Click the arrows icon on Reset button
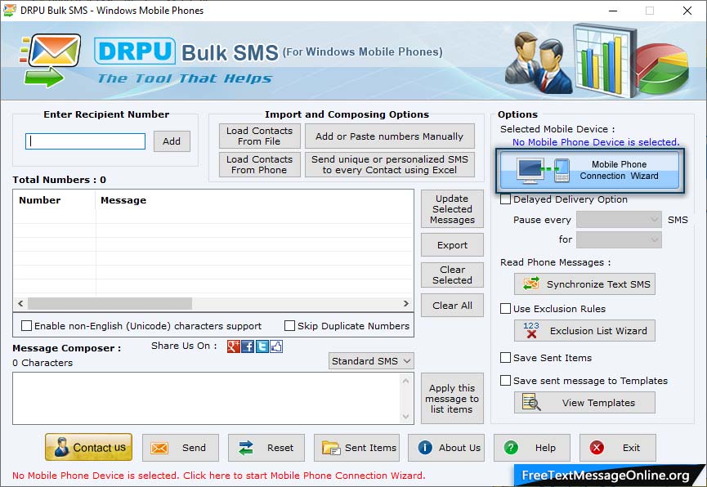 point(246,448)
